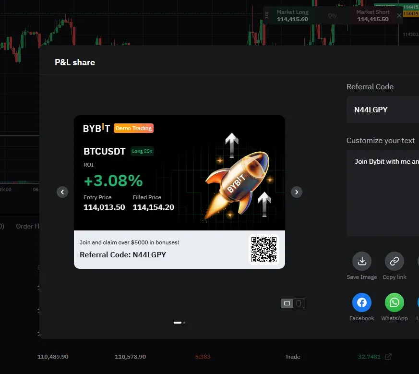
Task: Click the Market Long button
Action: 292,15
